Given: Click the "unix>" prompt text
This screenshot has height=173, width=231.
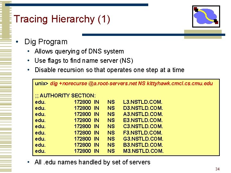Looking at the screenshot, I should coord(41,84).
